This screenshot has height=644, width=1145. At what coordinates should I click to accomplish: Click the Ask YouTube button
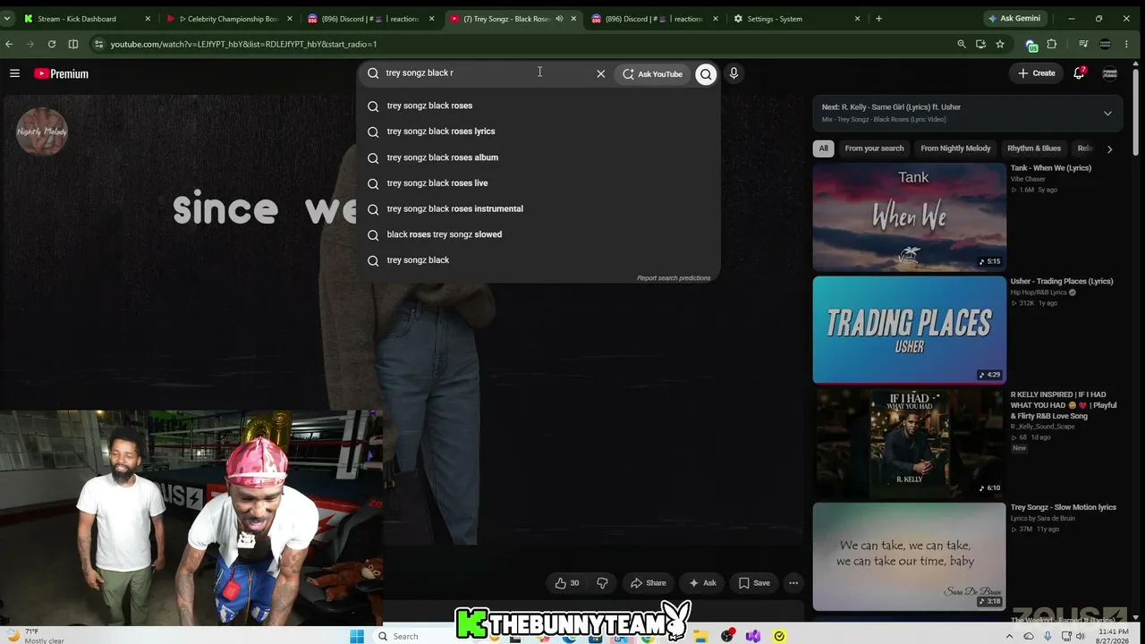653,74
